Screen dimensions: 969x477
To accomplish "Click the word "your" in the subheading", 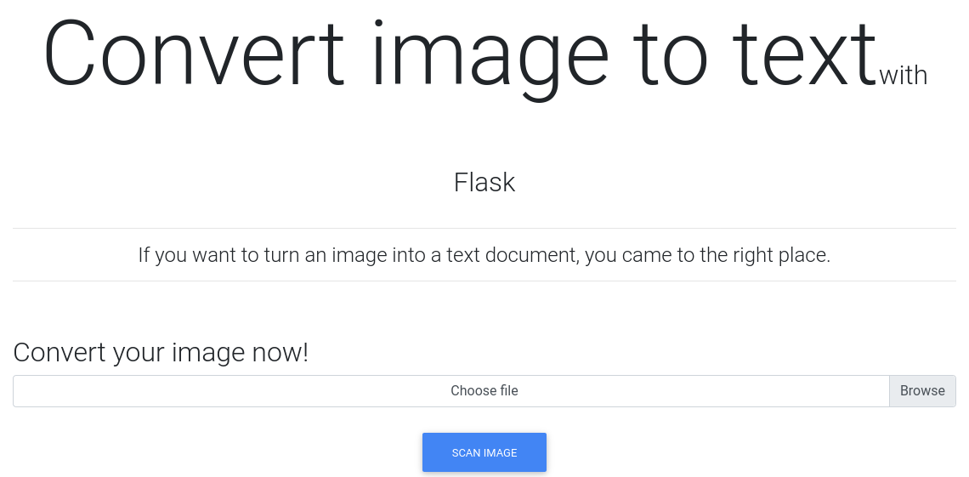I will [139, 352].
